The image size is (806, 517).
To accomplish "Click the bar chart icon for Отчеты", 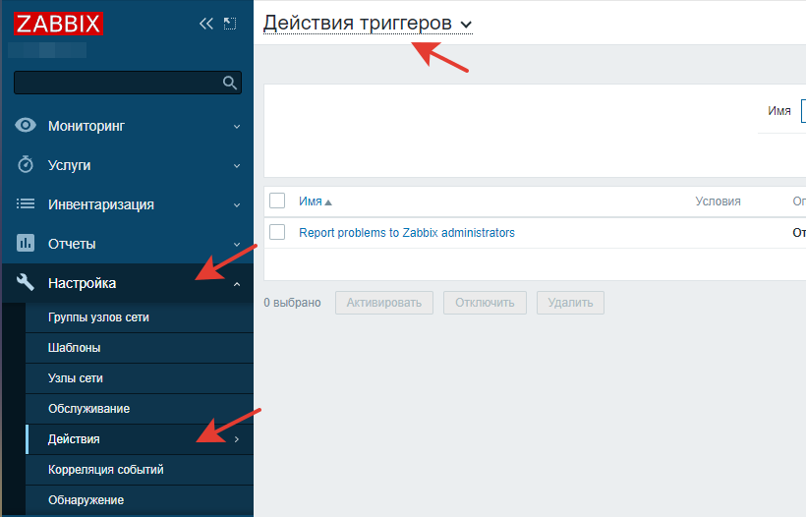I will pyautogui.click(x=26, y=243).
